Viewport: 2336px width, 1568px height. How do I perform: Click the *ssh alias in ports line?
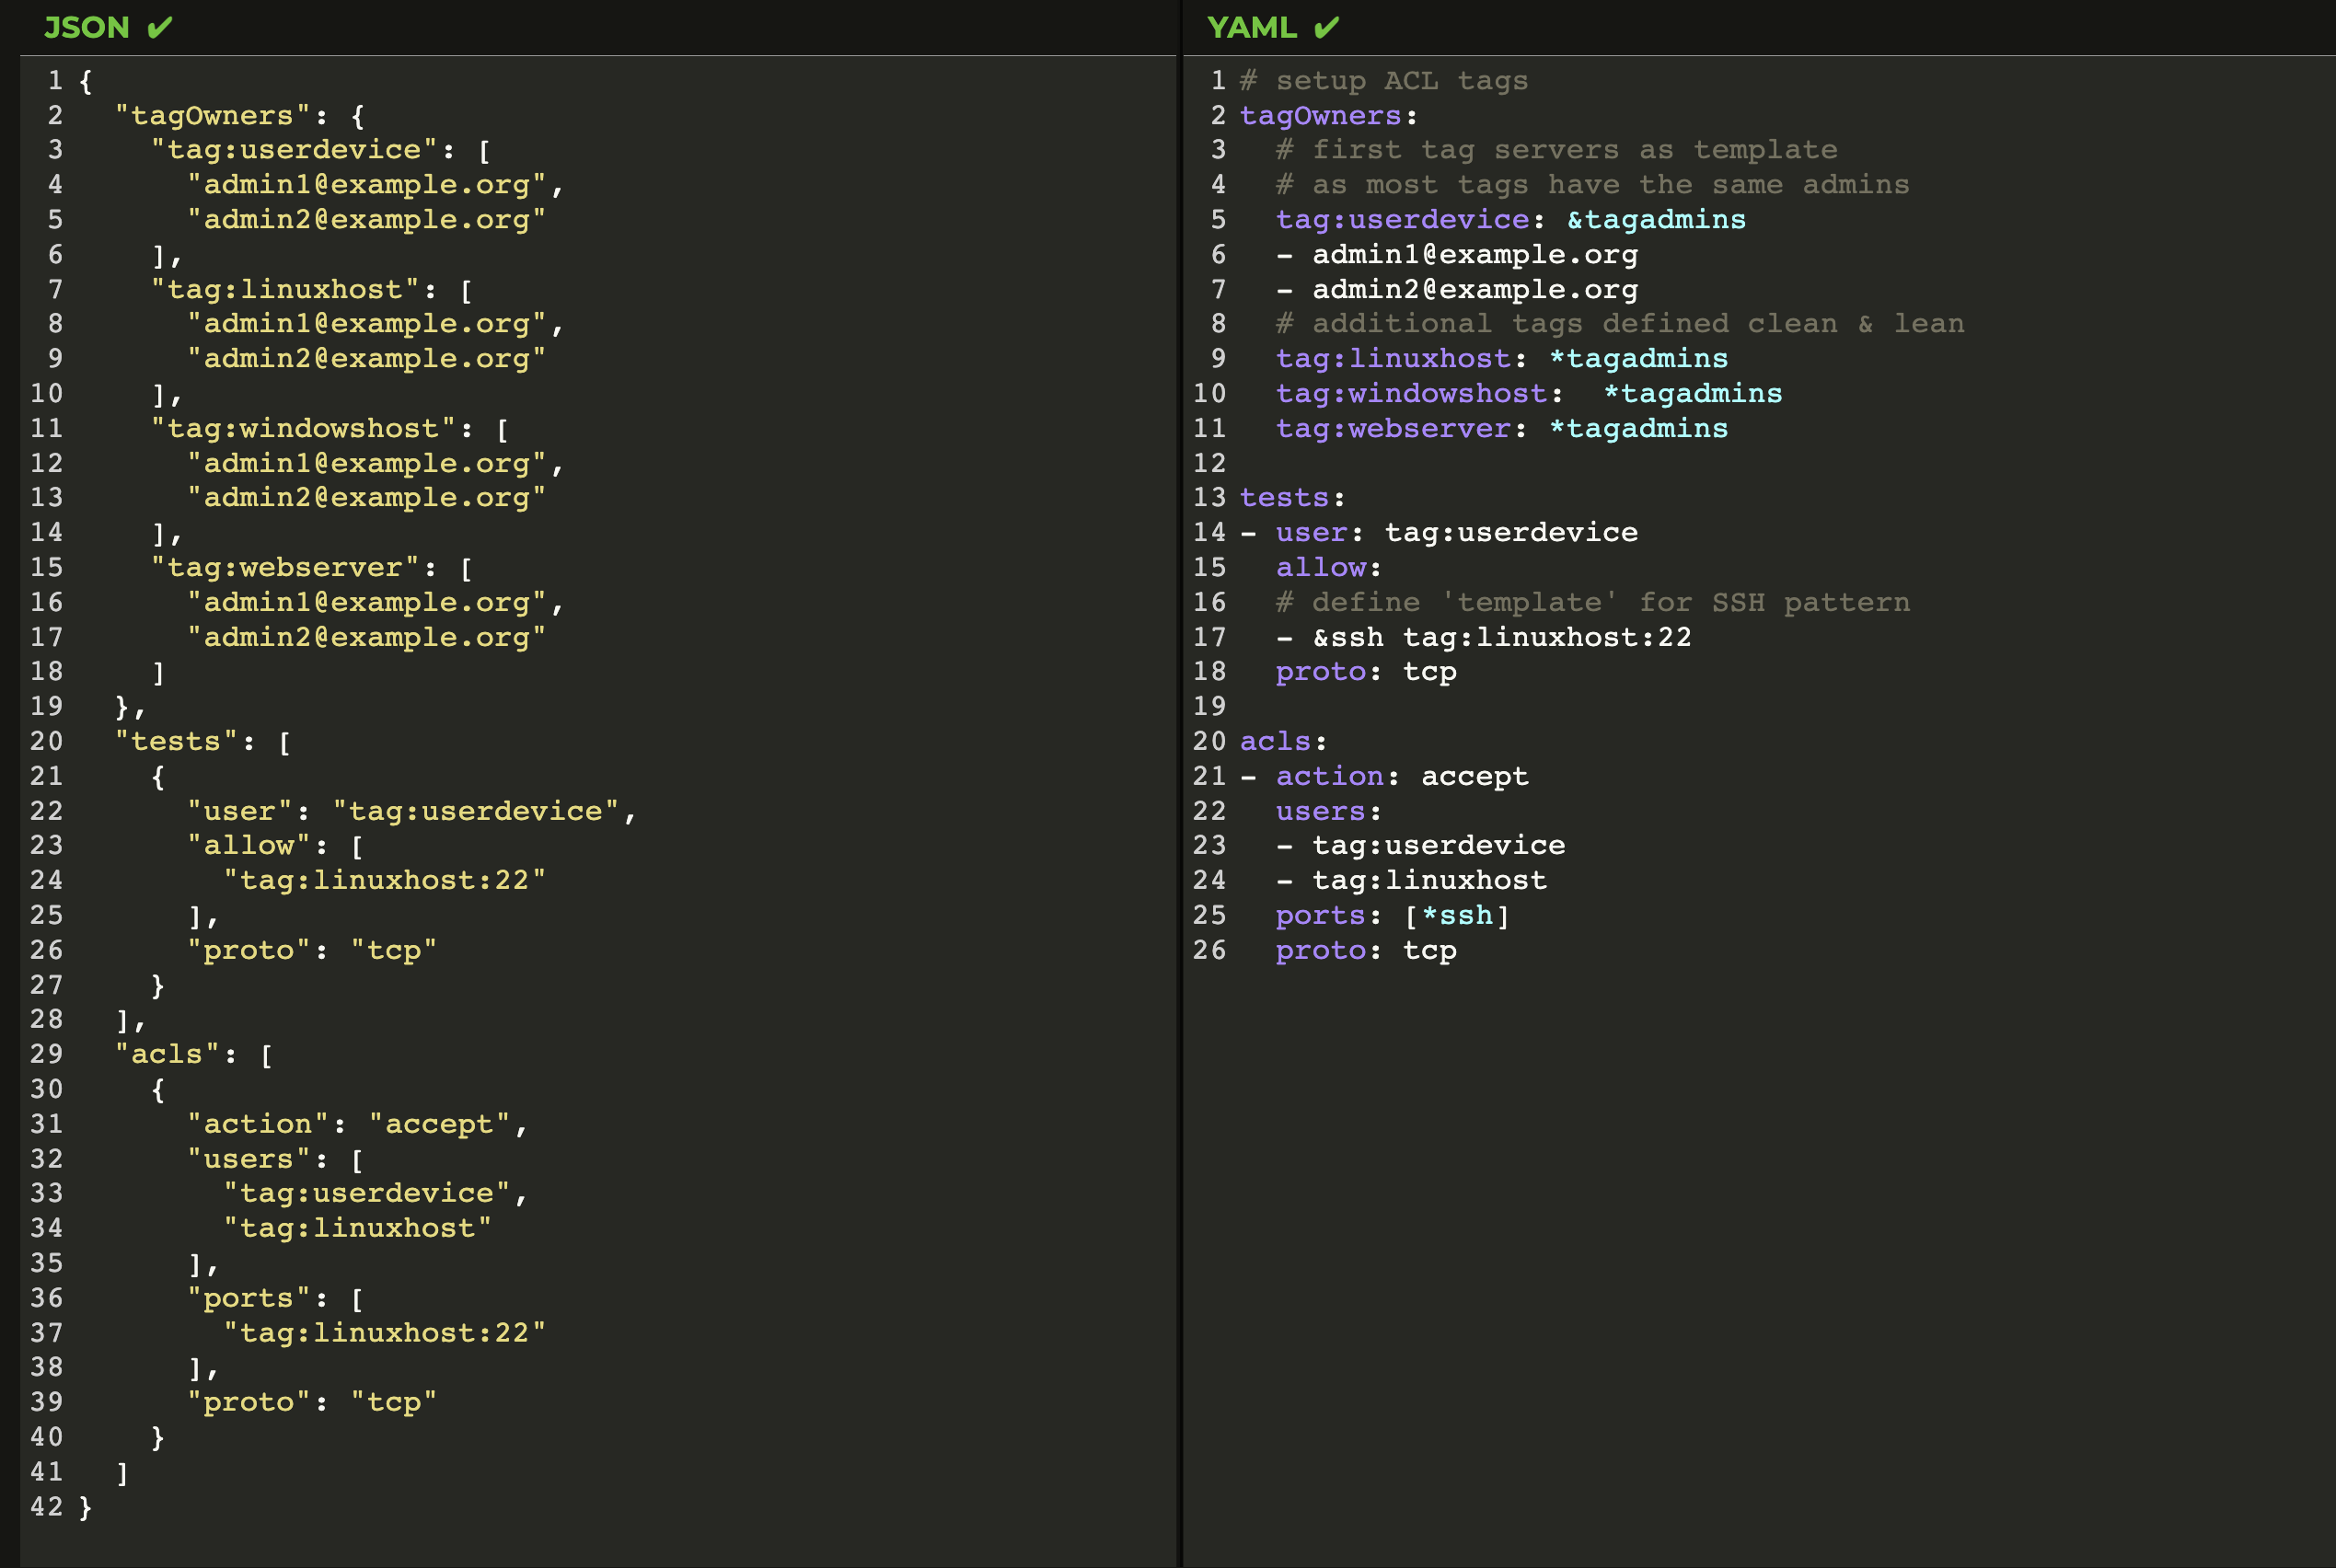pos(1456,916)
